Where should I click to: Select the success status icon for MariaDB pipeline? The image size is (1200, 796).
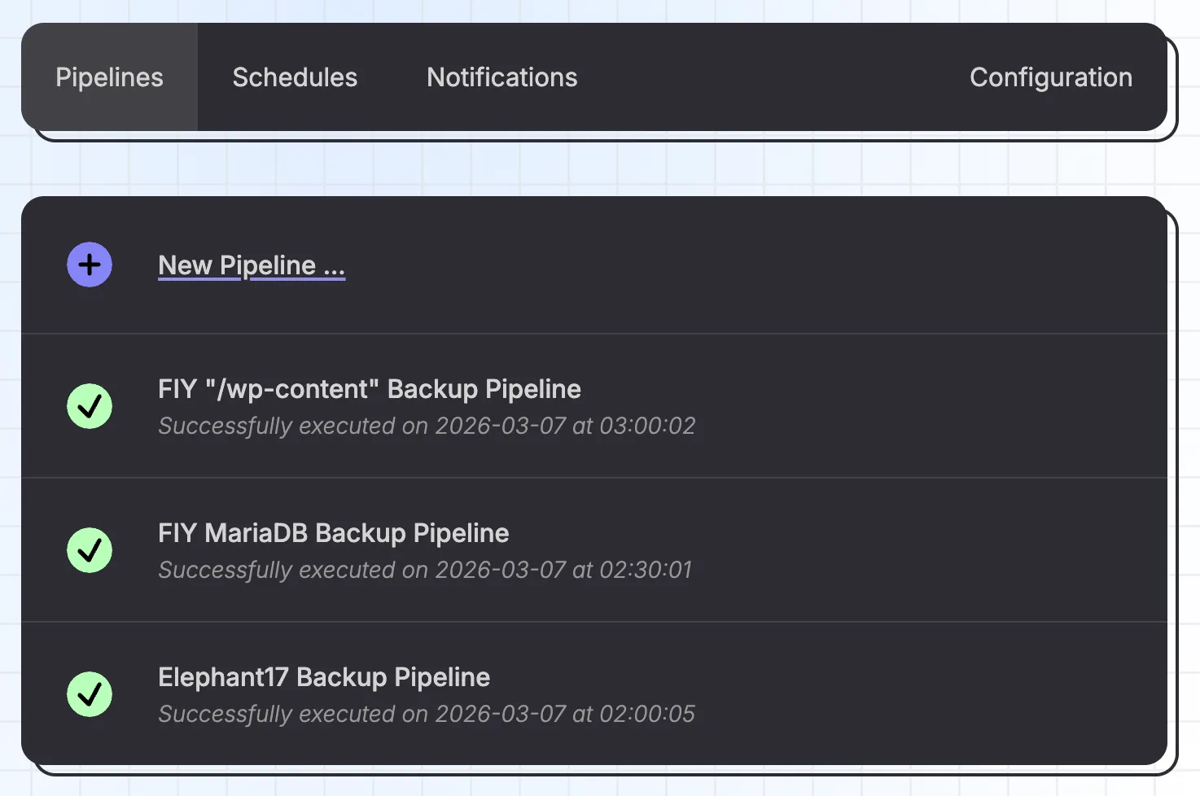tap(90, 550)
